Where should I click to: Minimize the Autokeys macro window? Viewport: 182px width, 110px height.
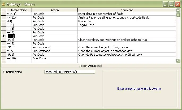pyautogui.click(x=165, y=4)
